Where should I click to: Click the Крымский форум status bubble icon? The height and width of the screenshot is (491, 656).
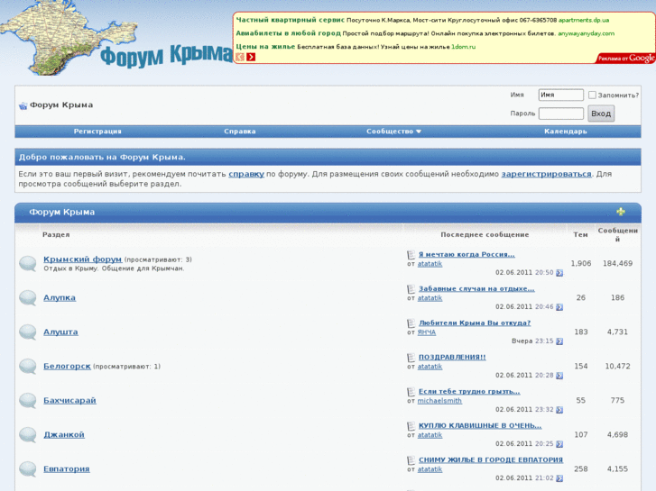[28, 264]
